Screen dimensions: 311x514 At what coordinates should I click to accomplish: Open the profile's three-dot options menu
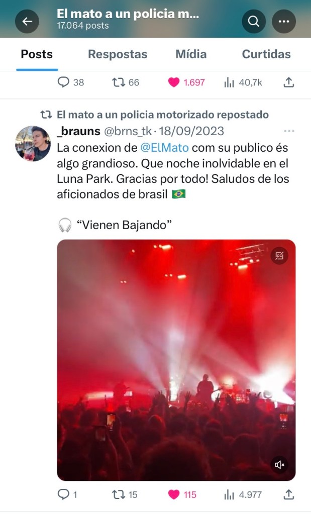tap(284, 21)
